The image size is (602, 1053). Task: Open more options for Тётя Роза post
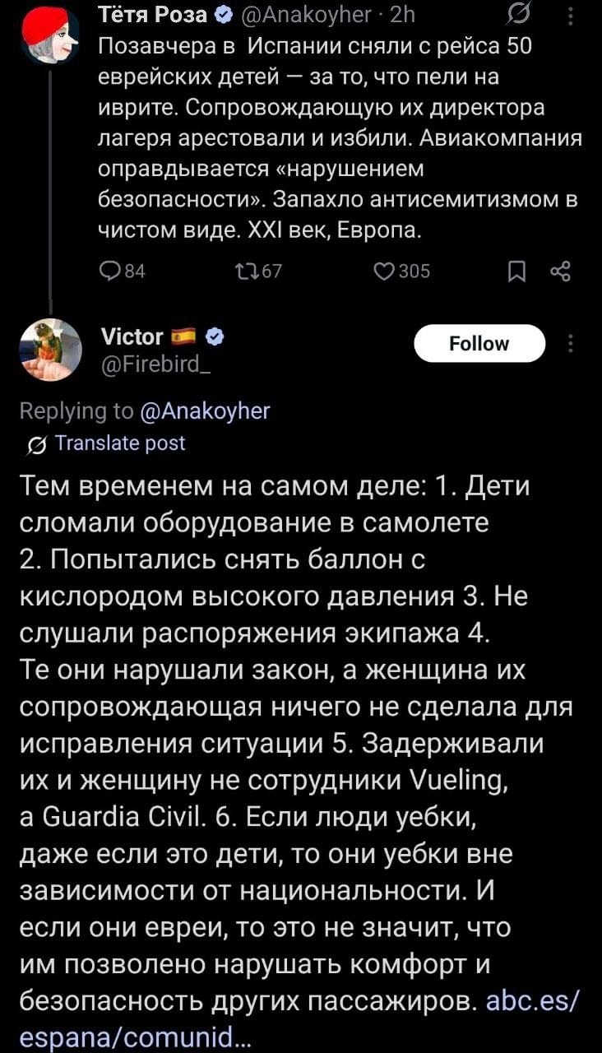(571, 16)
